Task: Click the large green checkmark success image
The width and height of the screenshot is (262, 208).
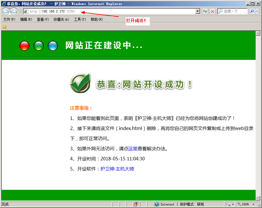Action: (80, 83)
